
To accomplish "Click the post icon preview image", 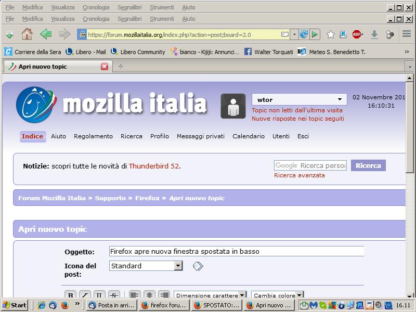I will click(x=198, y=266).
